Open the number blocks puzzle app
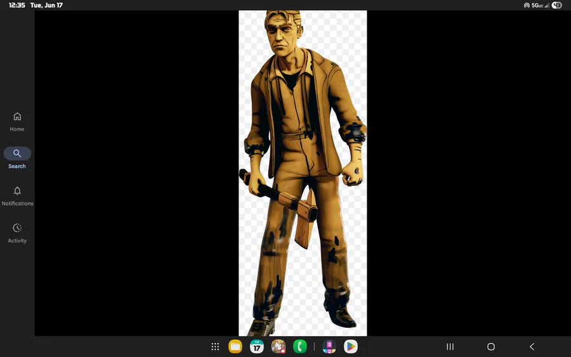Screen dimensions: 571x357 pyautogui.click(x=329, y=346)
